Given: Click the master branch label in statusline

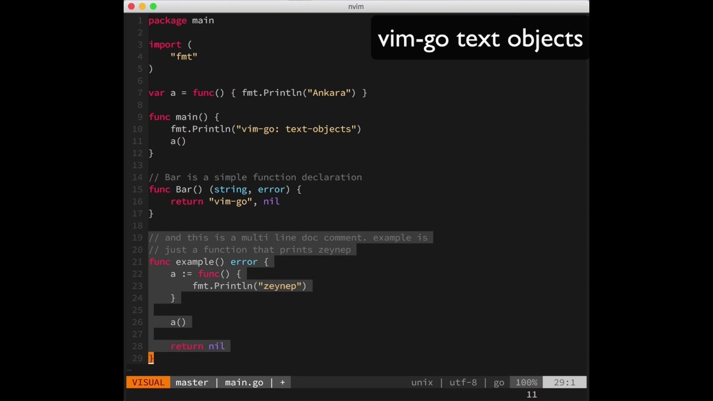Looking at the screenshot, I should pos(192,382).
